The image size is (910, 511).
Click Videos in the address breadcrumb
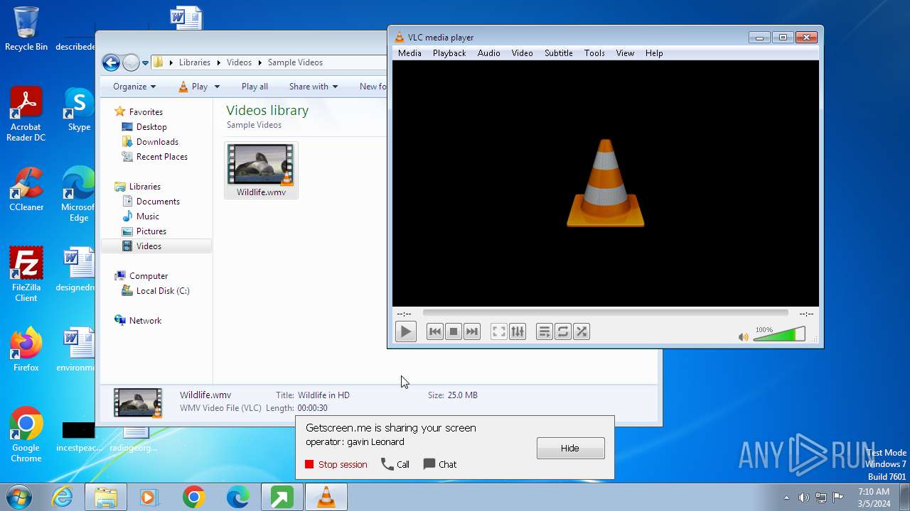point(239,62)
